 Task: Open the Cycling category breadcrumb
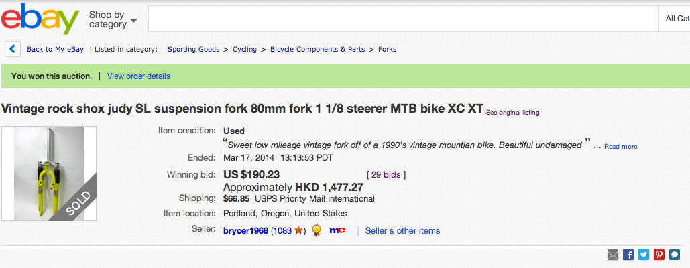245,49
